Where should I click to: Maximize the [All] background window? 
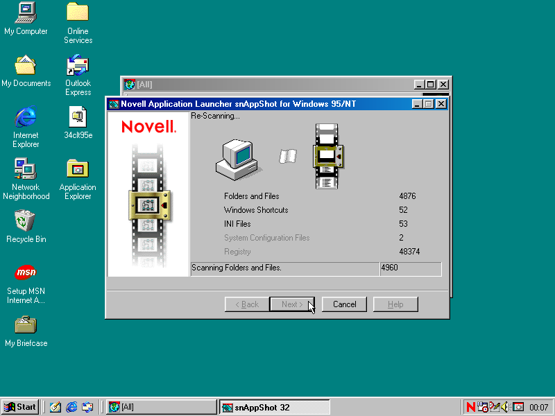(430, 85)
